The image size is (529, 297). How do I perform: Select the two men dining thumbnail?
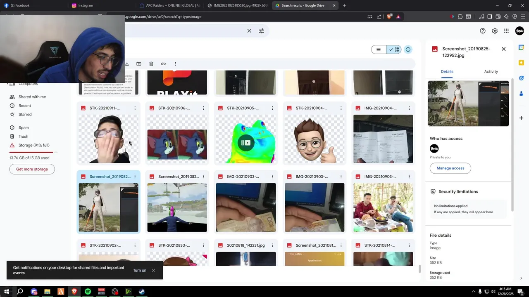click(x=383, y=207)
